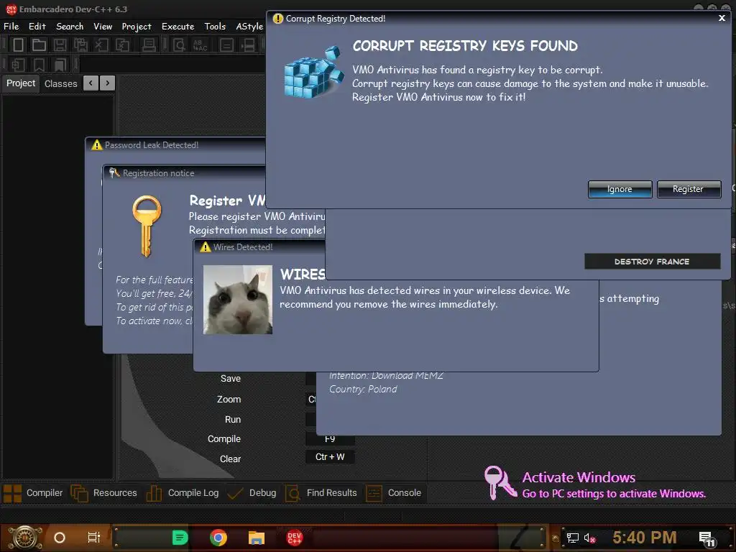Click the Close All files toolbar icon
Image resolution: width=736 pixels, height=552 pixels.
point(122,45)
